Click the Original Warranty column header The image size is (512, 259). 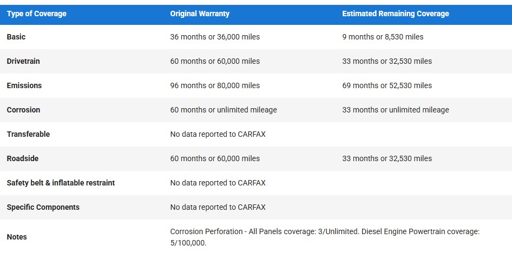200,14
